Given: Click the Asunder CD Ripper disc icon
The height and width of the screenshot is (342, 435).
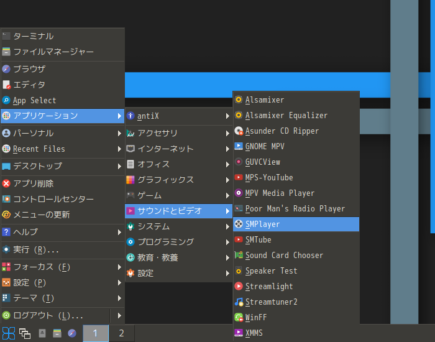Looking at the screenshot, I should coord(239,131).
